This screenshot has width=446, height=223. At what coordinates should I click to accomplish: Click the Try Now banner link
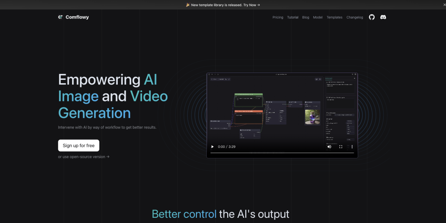(x=252, y=5)
